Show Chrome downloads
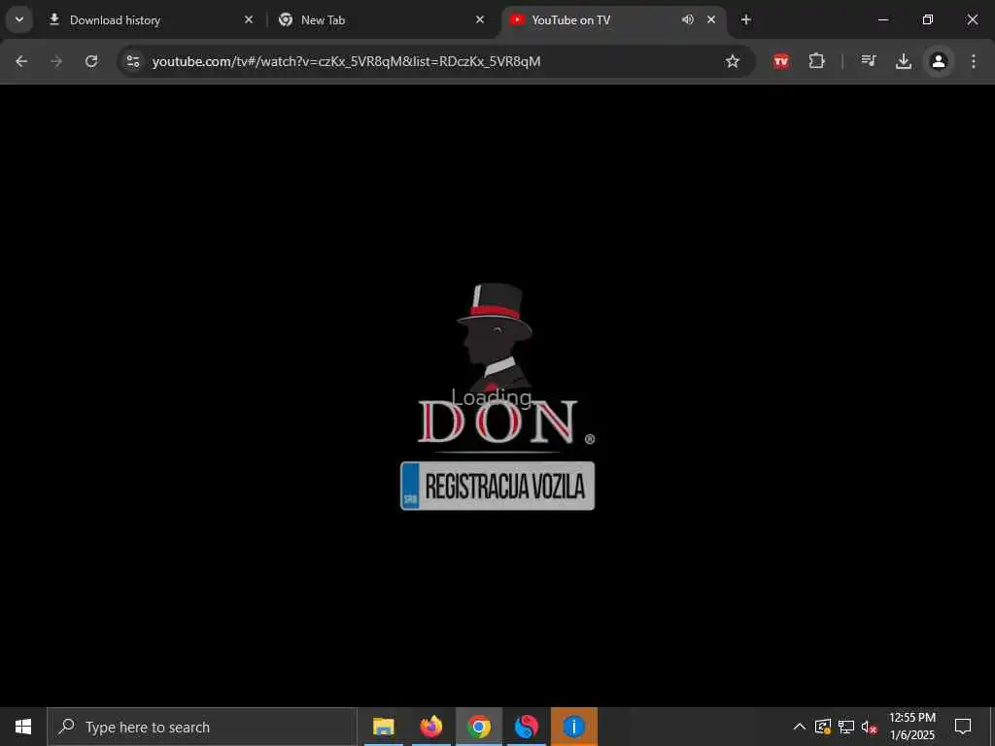995x746 pixels. (x=904, y=61)
